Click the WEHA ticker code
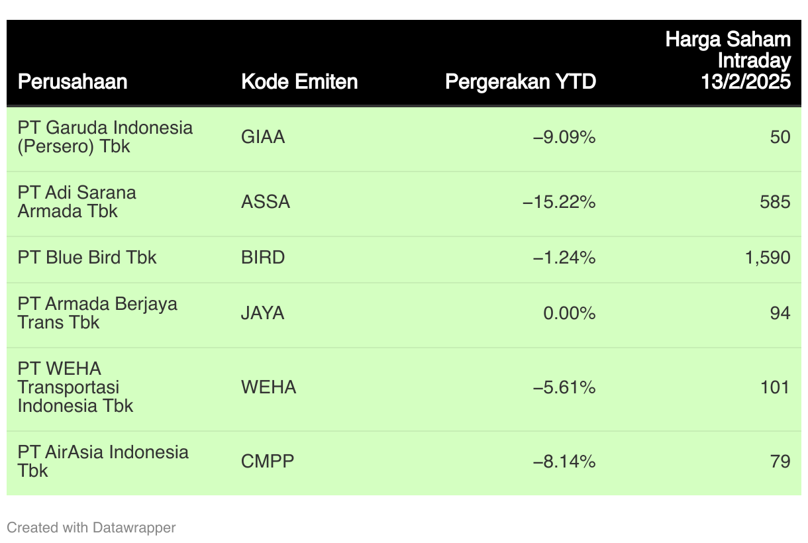Viewport: 808px width, 543px height. pos(268,387)
